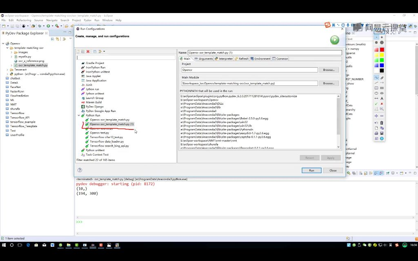
Task: Select Maven Build configuration type
Action: coord(93,102)
